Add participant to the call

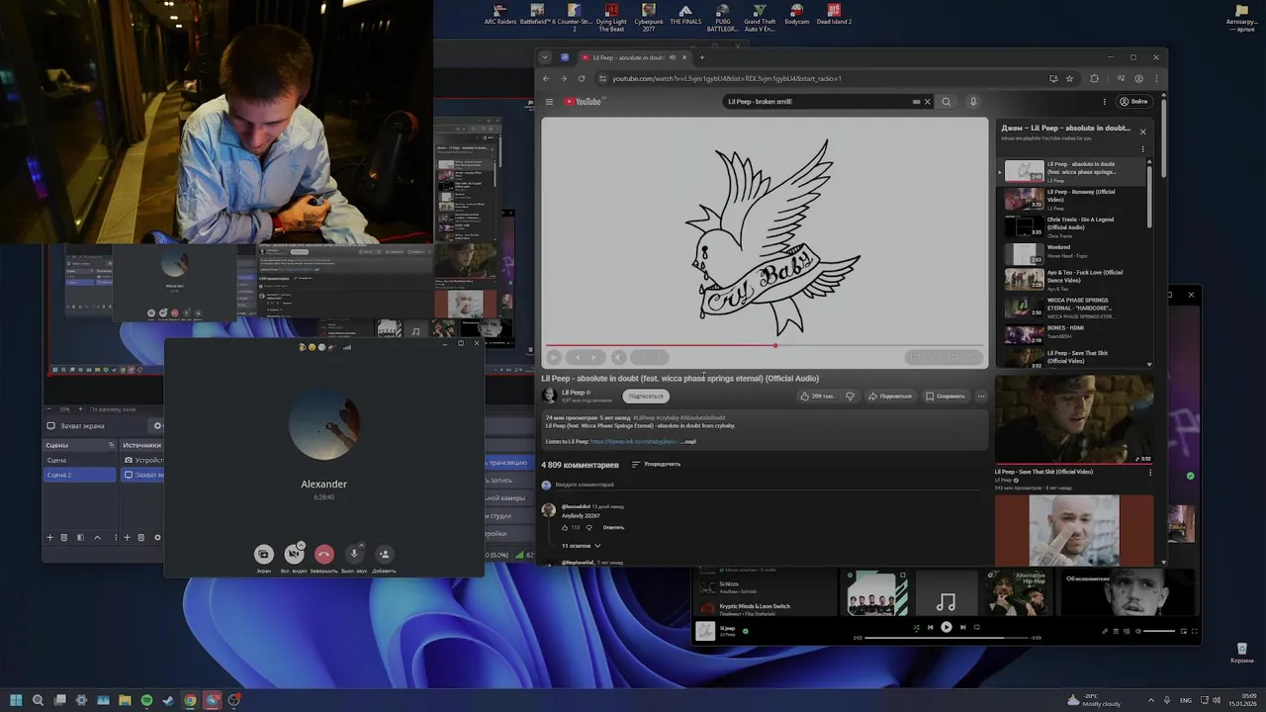[385, 555]
